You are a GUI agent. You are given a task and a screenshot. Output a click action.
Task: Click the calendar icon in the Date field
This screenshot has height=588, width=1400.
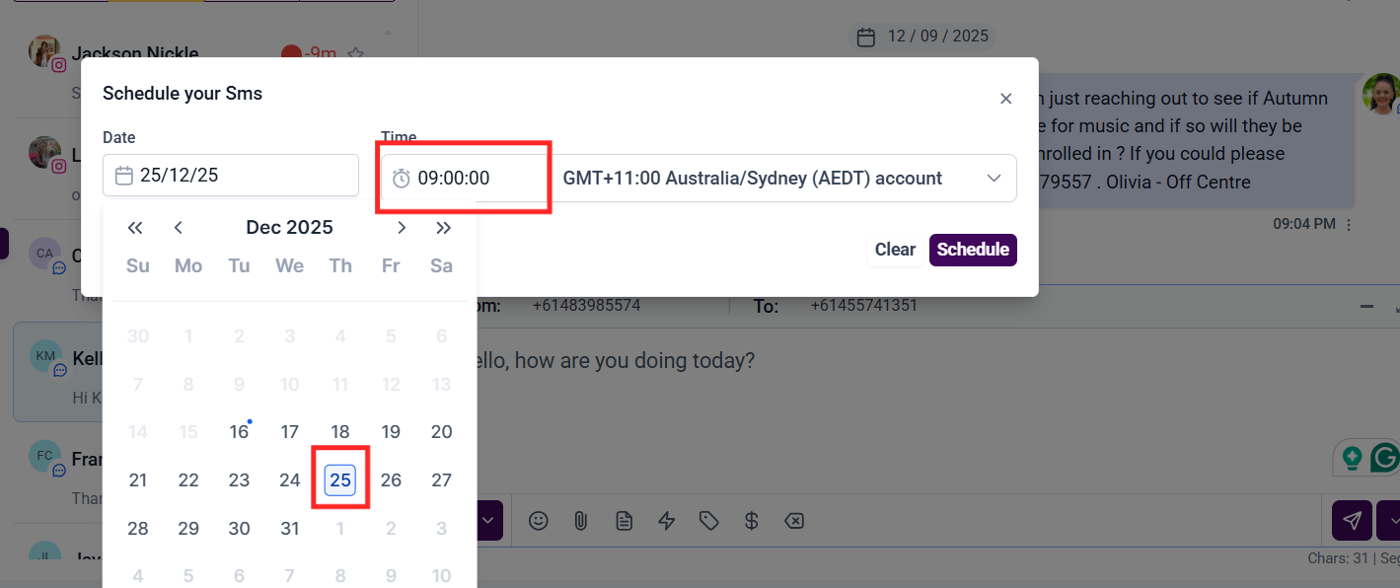(124, 177)
